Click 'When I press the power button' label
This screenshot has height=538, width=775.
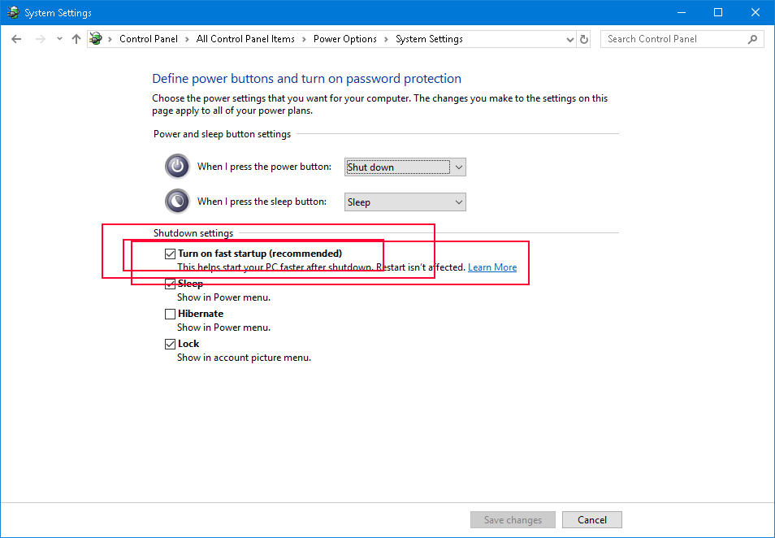(x=265, y=167)
